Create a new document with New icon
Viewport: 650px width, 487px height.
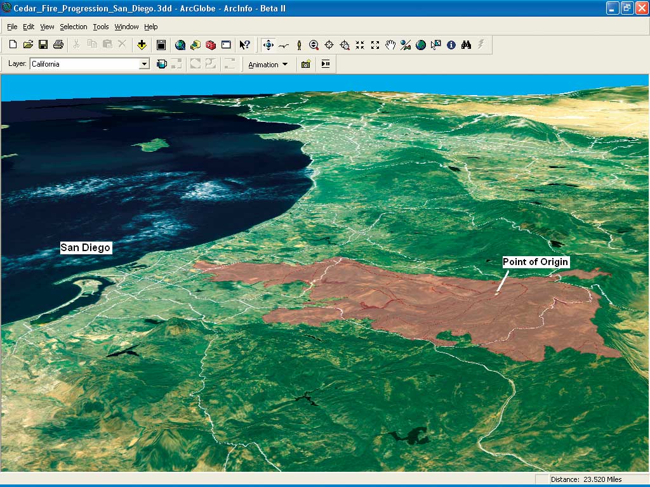point(13,45)
